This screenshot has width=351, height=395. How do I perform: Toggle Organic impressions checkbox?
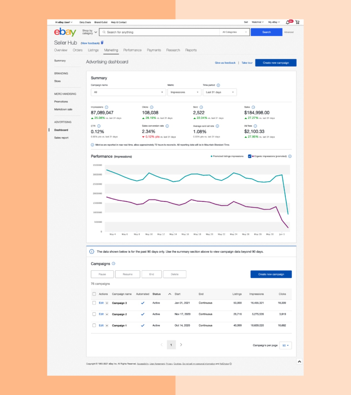(250, 156)
